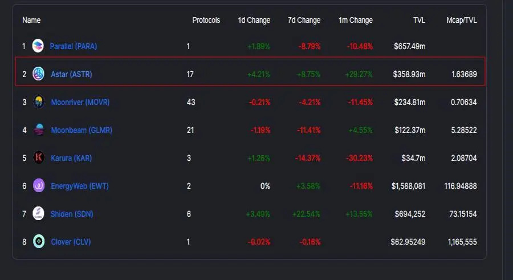Select Shiden TVL value $694,252
This screenshot has height=280, width=513.
click(x=410, y=214)
